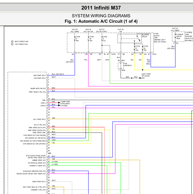Select the SUNLOAD SENSOR (DR) SIG label

coord(34,171)
